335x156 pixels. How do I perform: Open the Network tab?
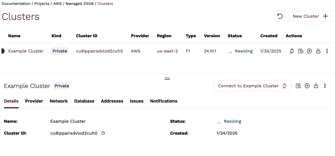click(x=59, y=101)
